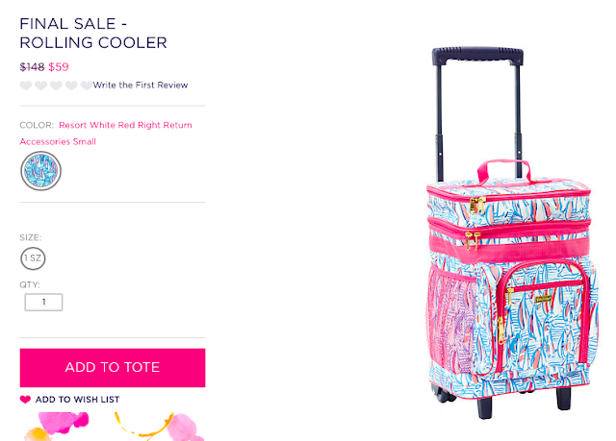Click the quantity input field
Image resolution: width=616 pixels, height=441 pixels.
[x=43, y=303]
